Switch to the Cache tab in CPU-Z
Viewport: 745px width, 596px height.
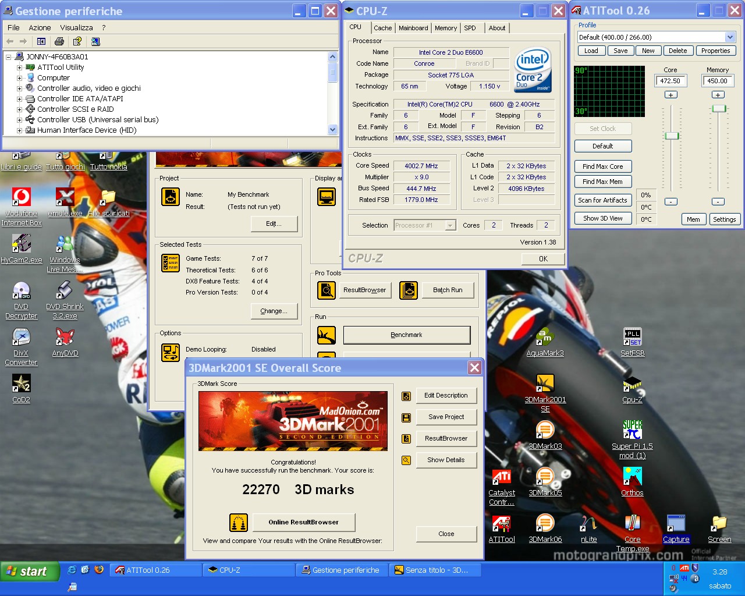coord(382,28)
